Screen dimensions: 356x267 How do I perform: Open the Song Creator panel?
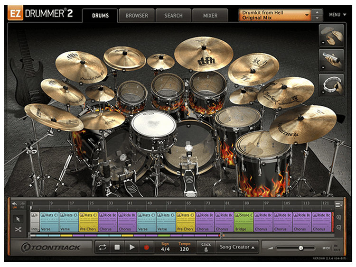coord(237,247)
